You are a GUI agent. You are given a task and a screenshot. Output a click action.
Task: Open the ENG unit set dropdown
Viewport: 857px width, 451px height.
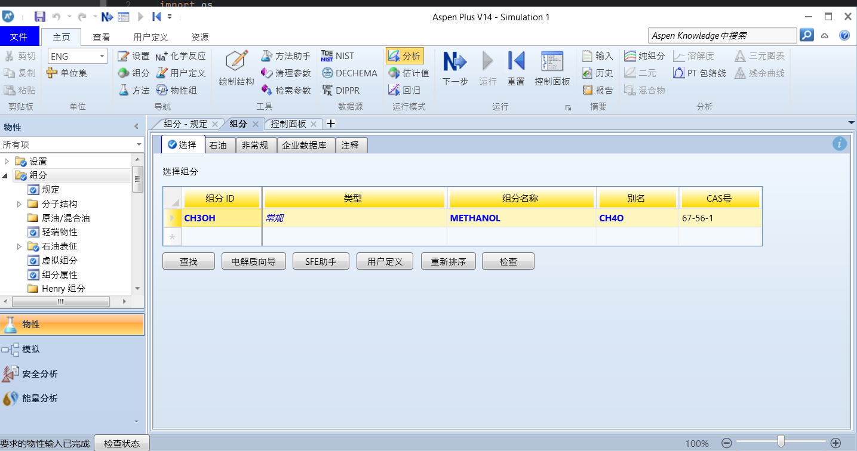102,56
